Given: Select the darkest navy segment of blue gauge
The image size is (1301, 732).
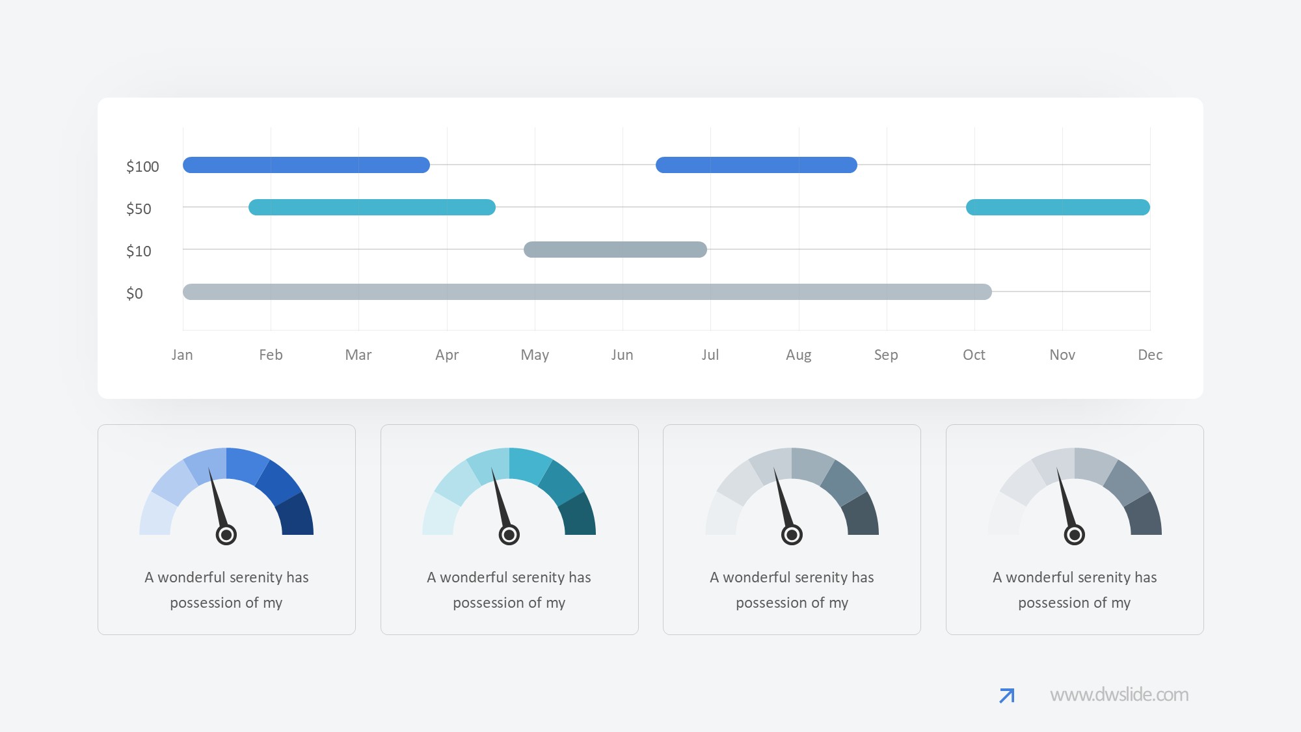Looking at the screenshot, I should pyautogui.click(x=296, y=515).
